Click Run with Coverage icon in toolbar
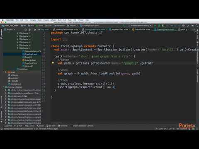Screen dimensions: 199x149 click(163, 26)
